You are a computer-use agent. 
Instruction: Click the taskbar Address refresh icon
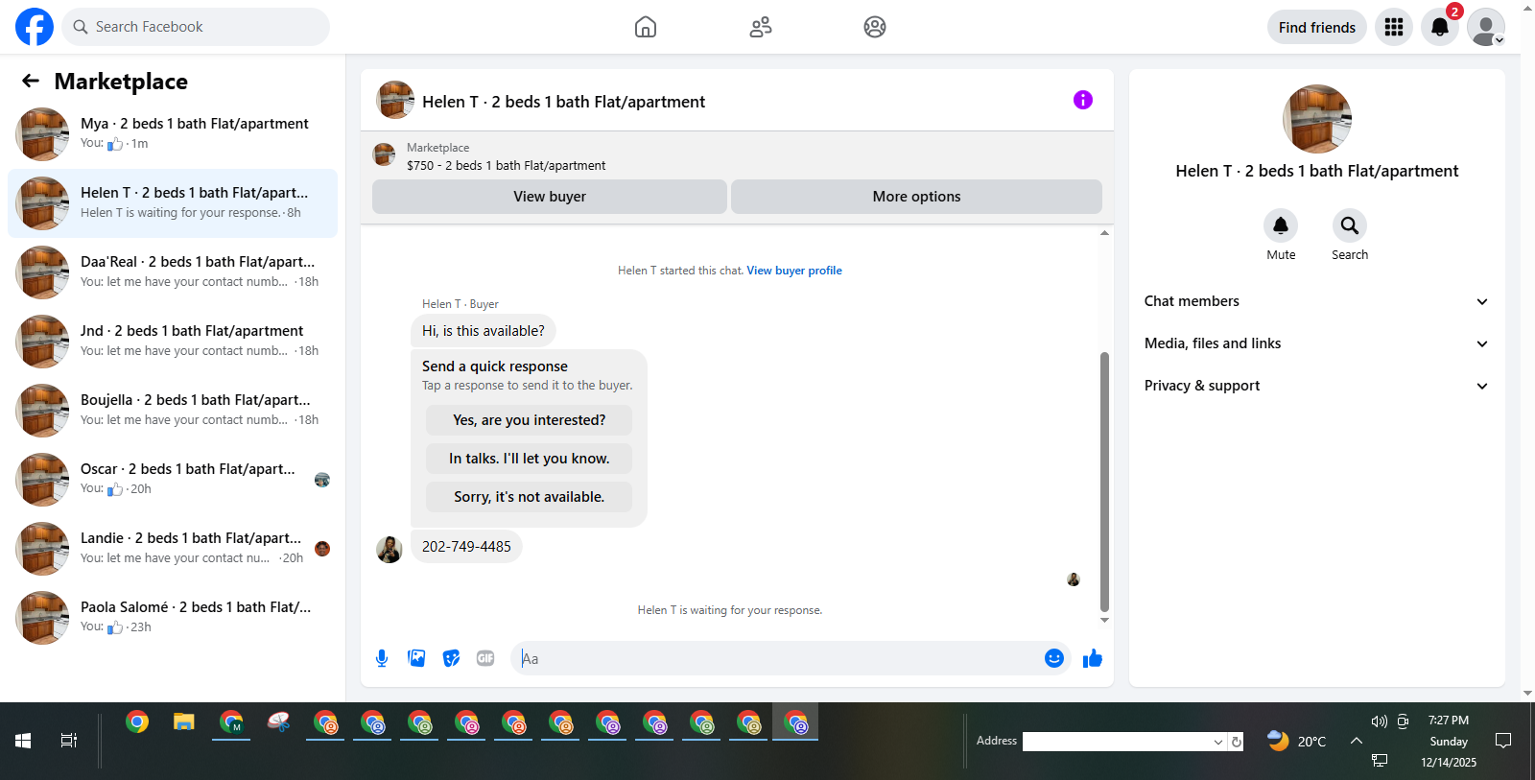coord(1237,742)
